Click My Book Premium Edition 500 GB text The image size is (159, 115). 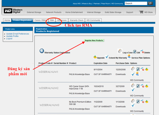(80, 103)
